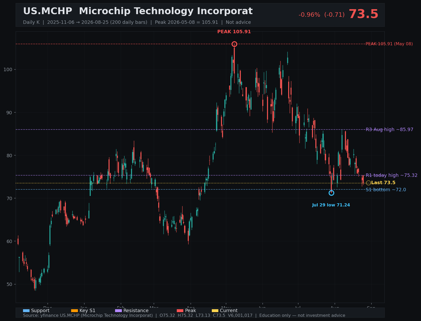
Task: Click the red peak circle marker at 105.91
Action: coord(234,44)
